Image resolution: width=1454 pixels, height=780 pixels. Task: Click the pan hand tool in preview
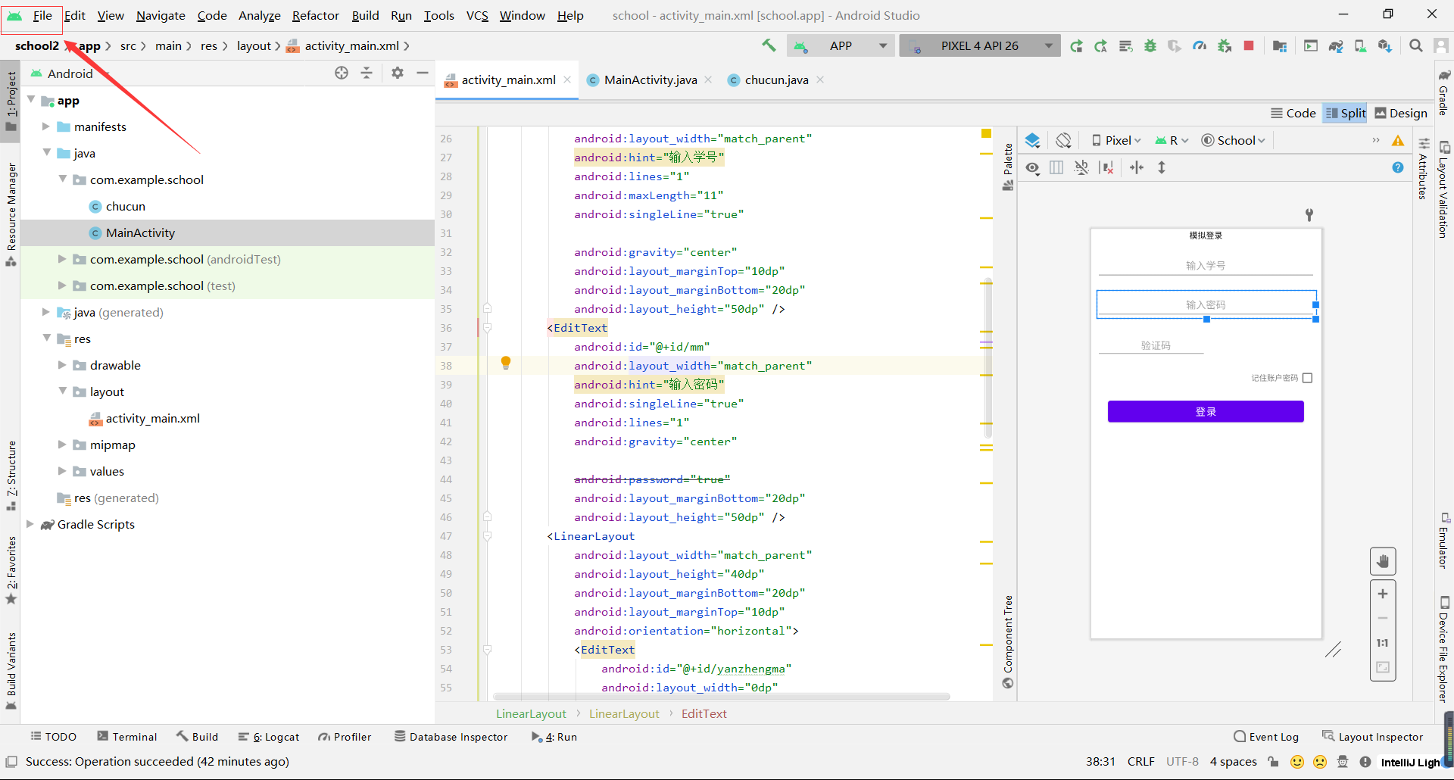tap(1383, 561)
